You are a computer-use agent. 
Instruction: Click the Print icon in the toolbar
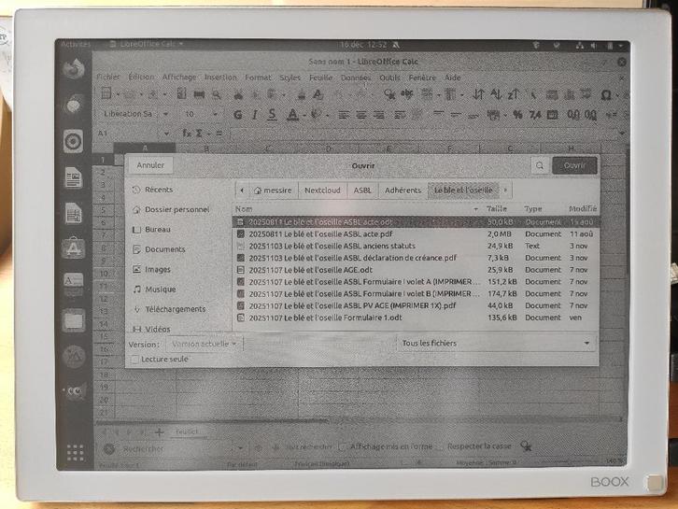(x=199, y=94)
